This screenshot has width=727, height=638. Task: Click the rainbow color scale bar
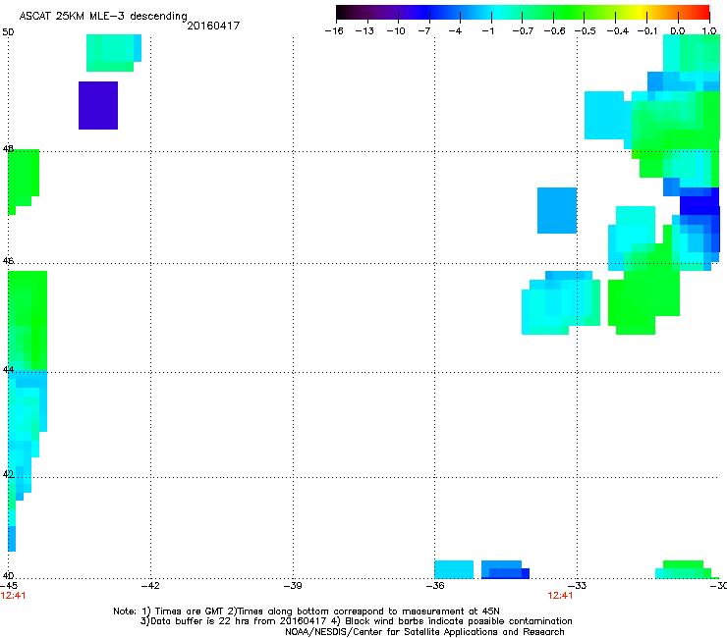(523, 12)
